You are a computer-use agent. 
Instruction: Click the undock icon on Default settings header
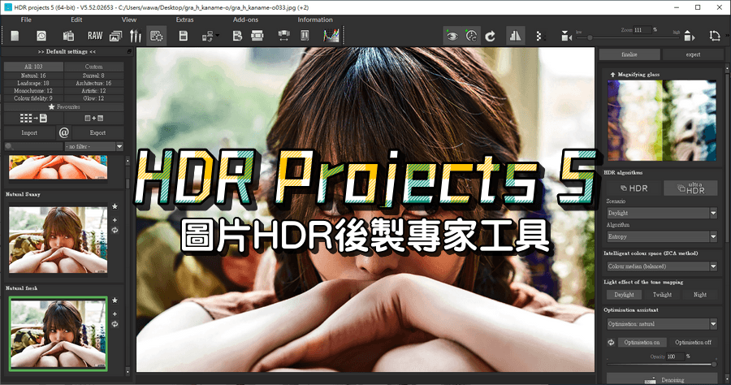pyautogui.click(x=130, y=51)
